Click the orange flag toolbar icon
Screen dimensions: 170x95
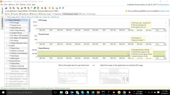(x=32, y=8)
